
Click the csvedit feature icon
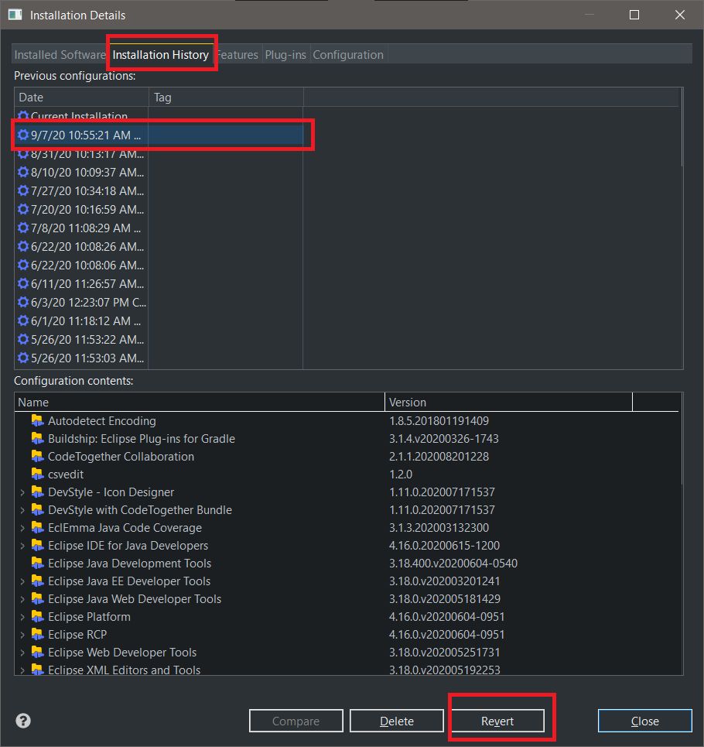pyautogui.click(x=38, y=474)
